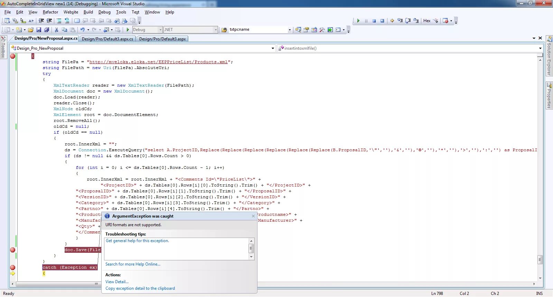Click Copy exception detail to clipboard

[140, 288]
